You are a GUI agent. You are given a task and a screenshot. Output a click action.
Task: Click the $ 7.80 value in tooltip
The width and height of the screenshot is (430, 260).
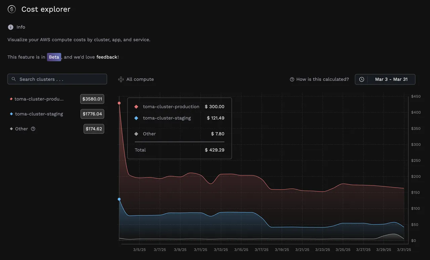pyautogui.click(x=218, y=134)
